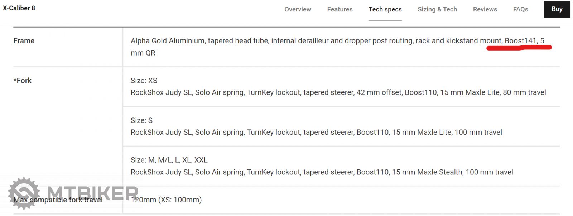Viewport: 573px width, 216px height.
Task: Open the Reviews tab
Action: pos(485,9)
